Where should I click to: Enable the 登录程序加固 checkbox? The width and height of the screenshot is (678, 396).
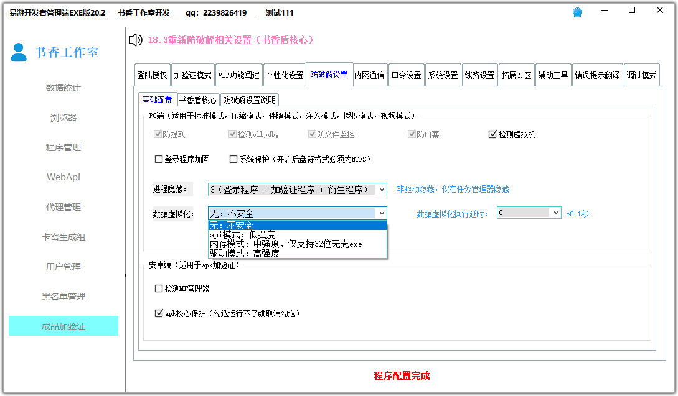(159, 160)
